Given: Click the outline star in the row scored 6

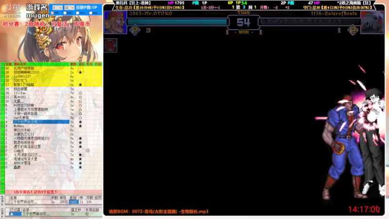Looking at the screenshot, I should pos(80,106).
